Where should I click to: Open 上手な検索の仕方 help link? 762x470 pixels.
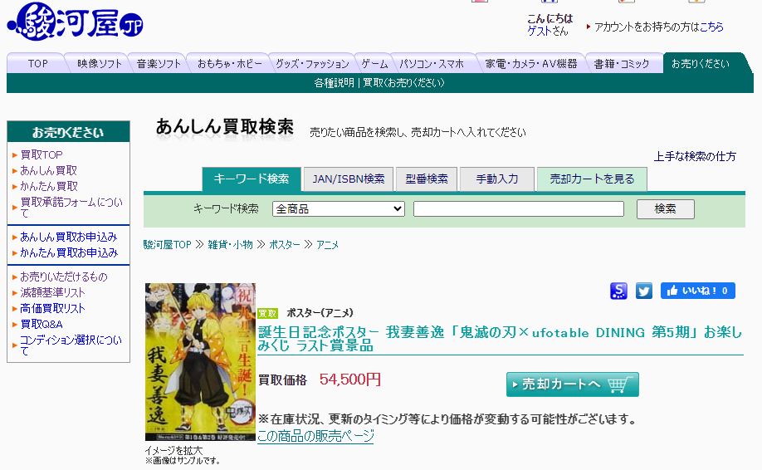[x=695, y=156]
